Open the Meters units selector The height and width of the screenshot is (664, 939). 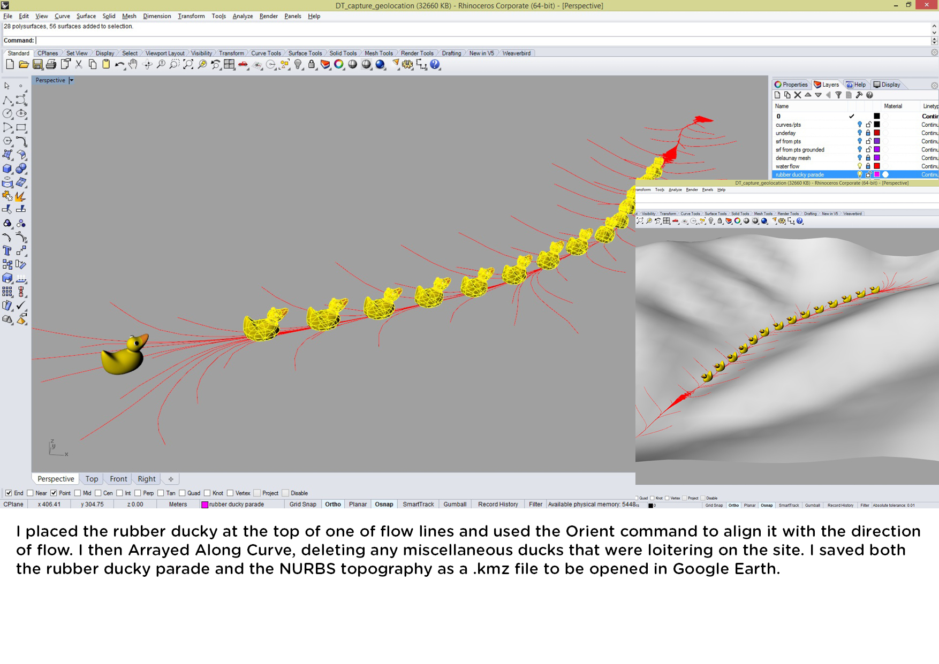pyautogui.click(x=178, y=505)
